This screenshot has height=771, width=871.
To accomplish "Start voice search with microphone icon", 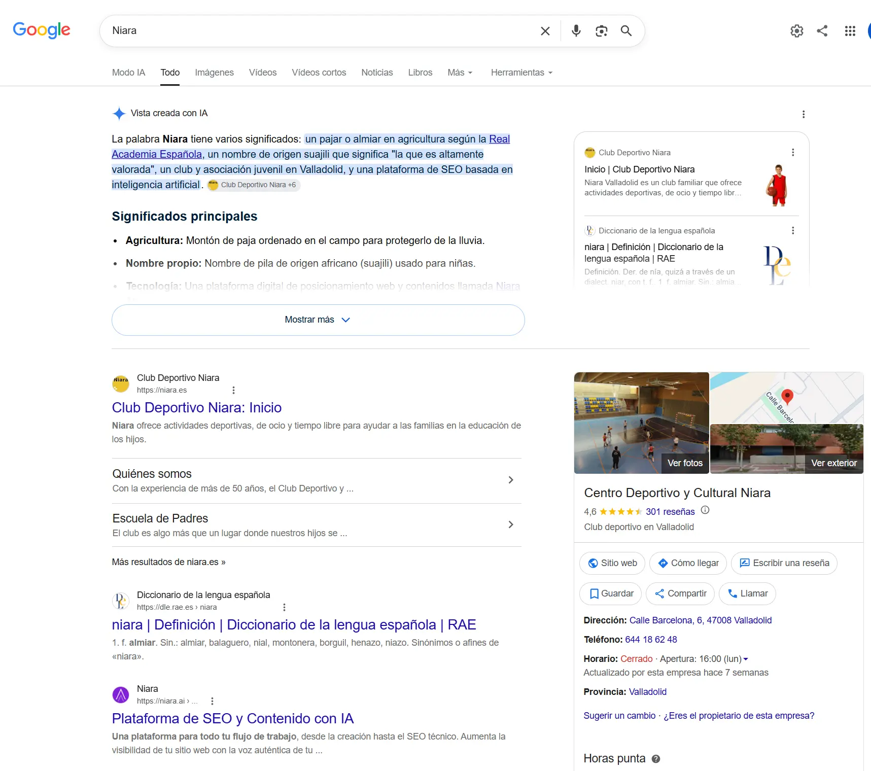I will (576, 31).
